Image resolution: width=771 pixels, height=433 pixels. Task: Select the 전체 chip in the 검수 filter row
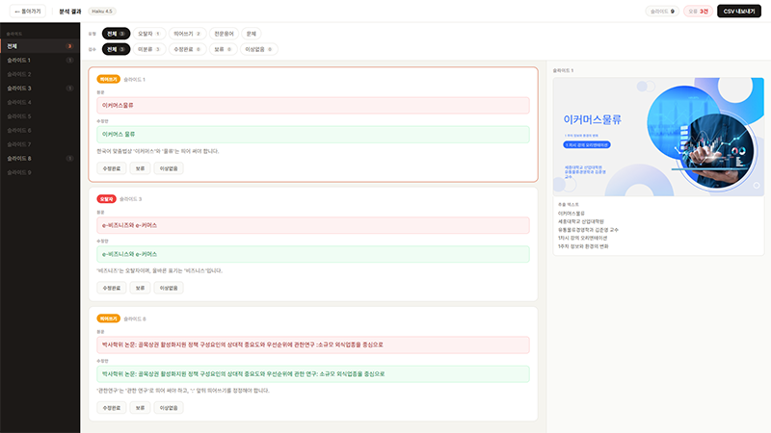click(116, 49)
